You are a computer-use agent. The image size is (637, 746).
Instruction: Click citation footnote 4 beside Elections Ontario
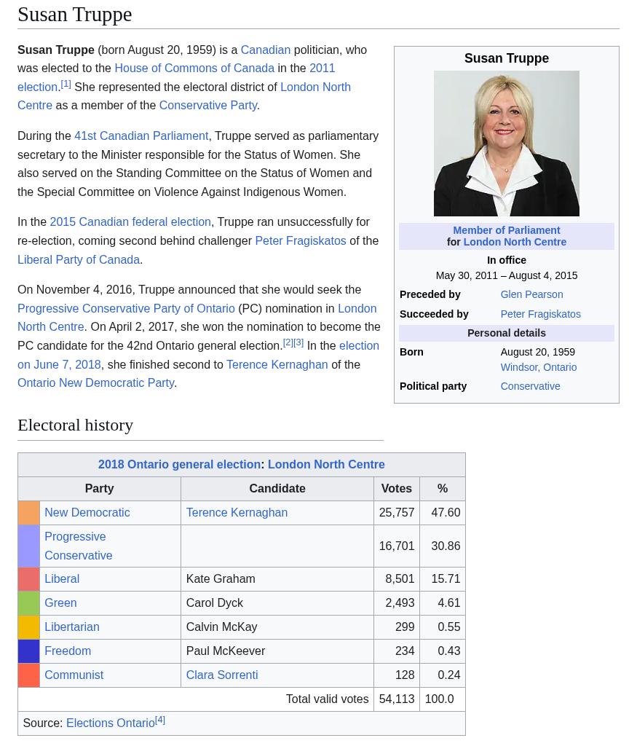160,721
